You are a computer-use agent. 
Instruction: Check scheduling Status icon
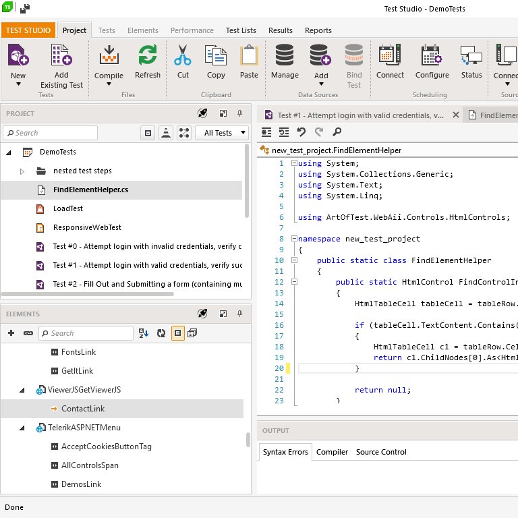[x=471, y=55]
